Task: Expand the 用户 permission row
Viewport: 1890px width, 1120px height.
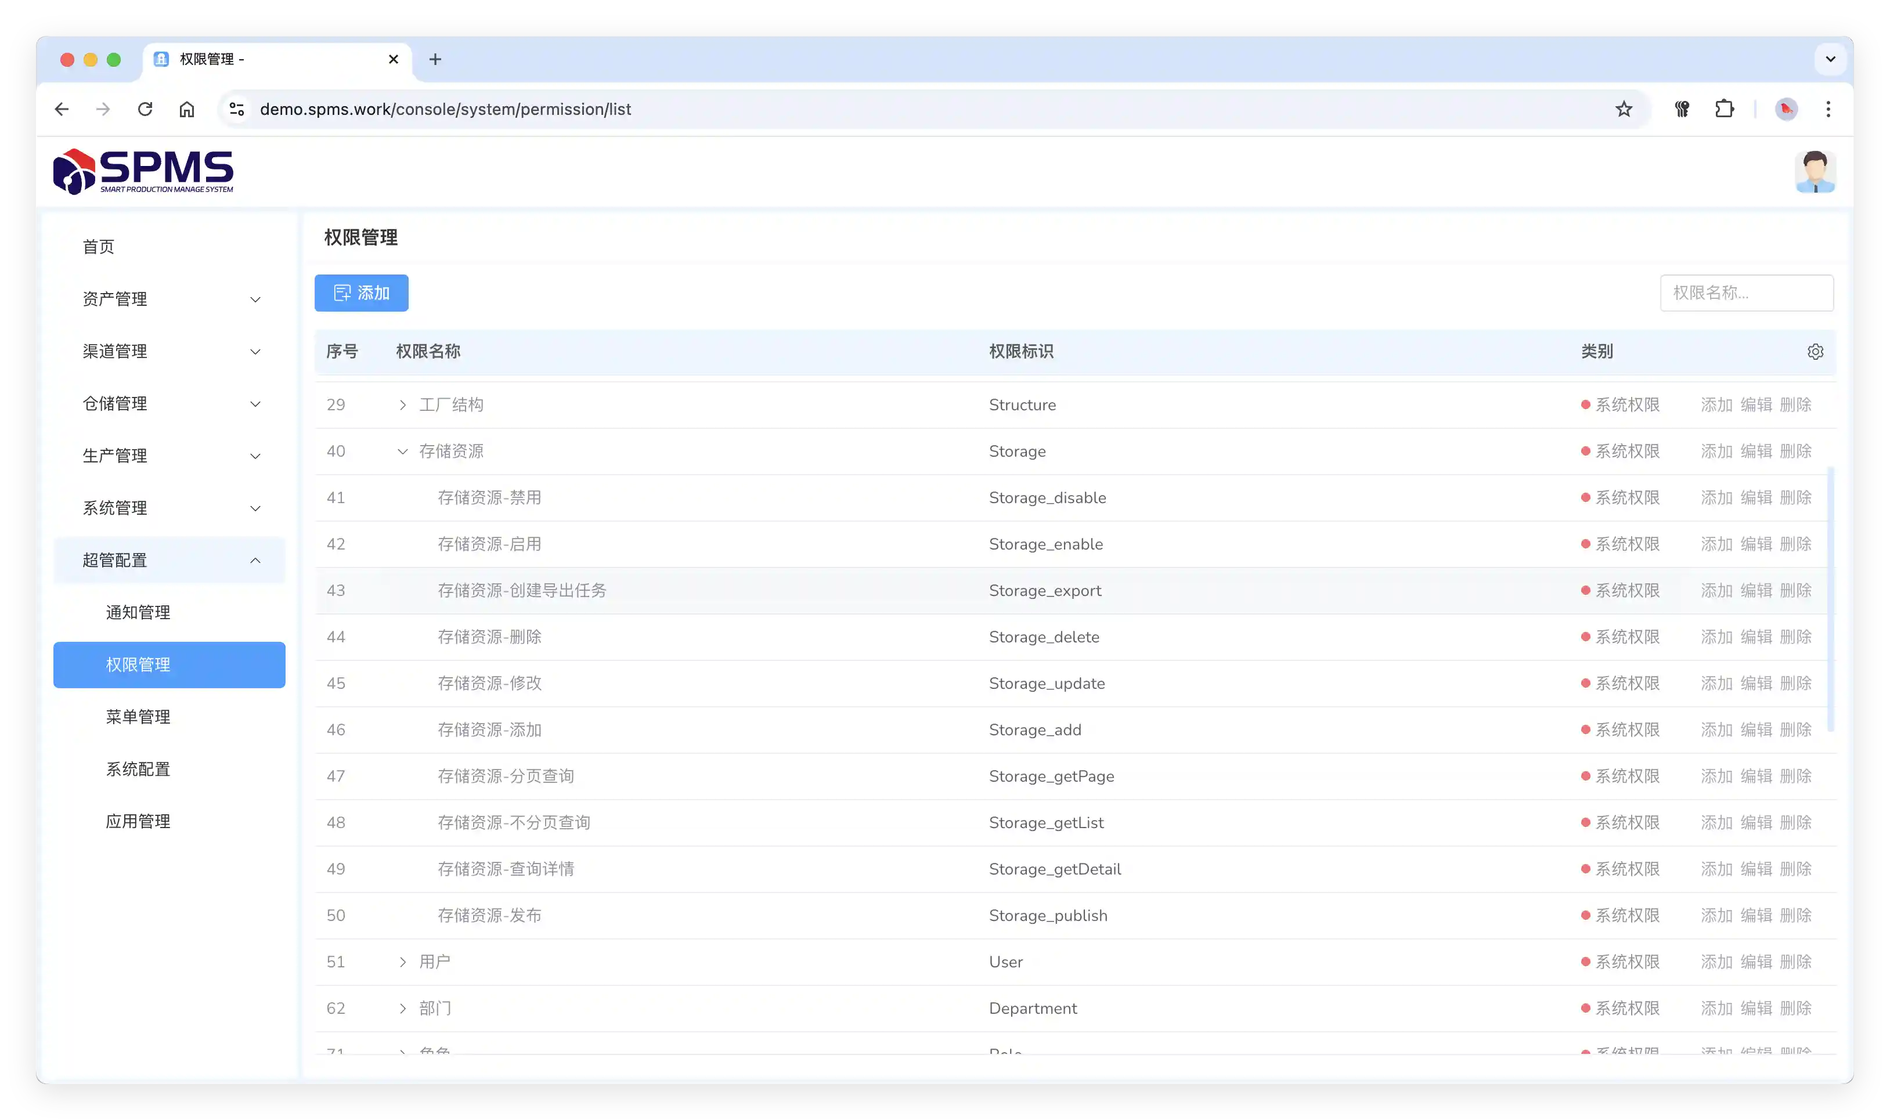Action: [402, 962]
